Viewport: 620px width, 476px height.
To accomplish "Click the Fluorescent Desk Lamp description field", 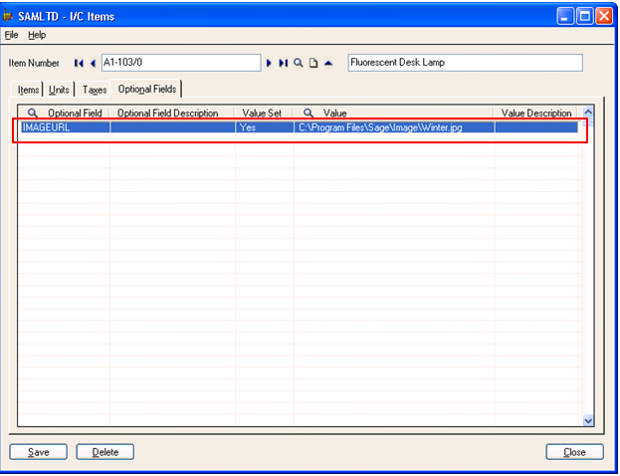I will (466, 63).
